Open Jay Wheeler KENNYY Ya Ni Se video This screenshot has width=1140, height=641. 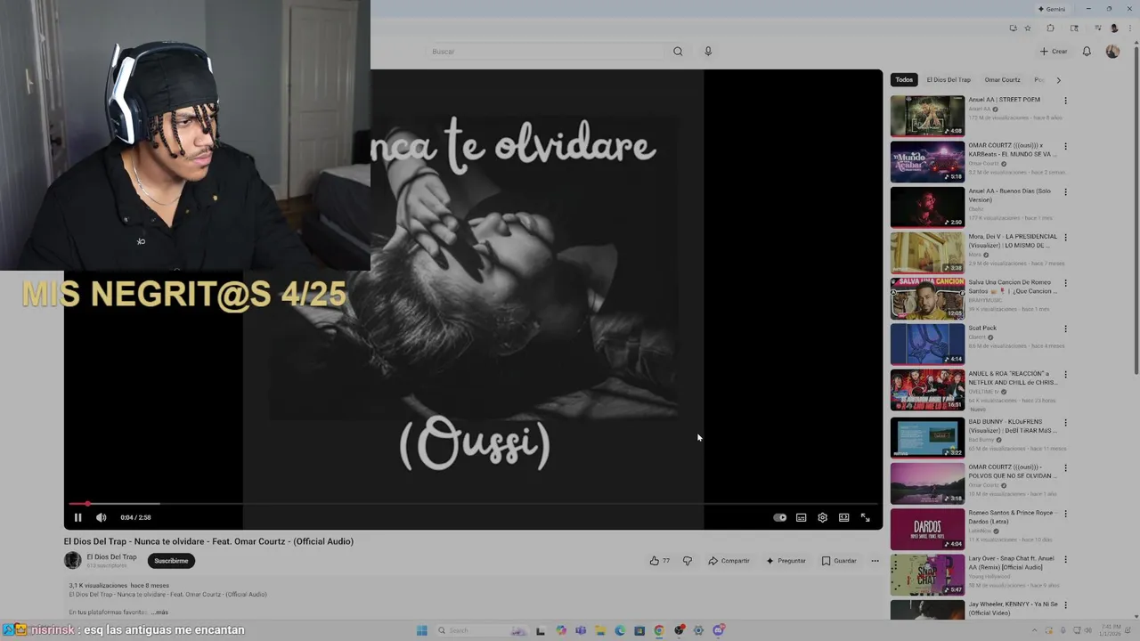(x=927, y=610)
